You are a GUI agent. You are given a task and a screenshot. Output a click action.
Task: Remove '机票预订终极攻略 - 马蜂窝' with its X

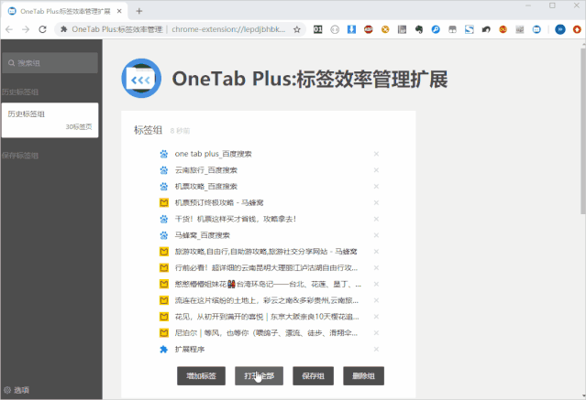tap(376, 202)
